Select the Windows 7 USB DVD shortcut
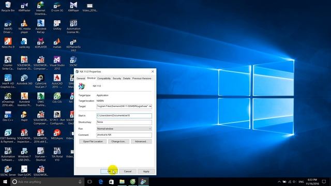Image resolution: width=331 pixels, height=186 pixels. pos(24,154)
